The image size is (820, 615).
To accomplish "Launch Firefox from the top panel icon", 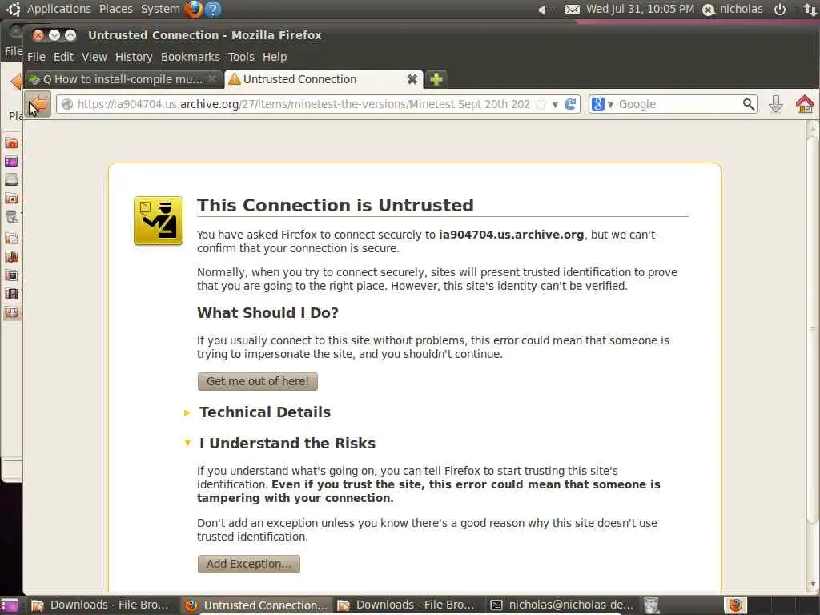I will 194,9.
